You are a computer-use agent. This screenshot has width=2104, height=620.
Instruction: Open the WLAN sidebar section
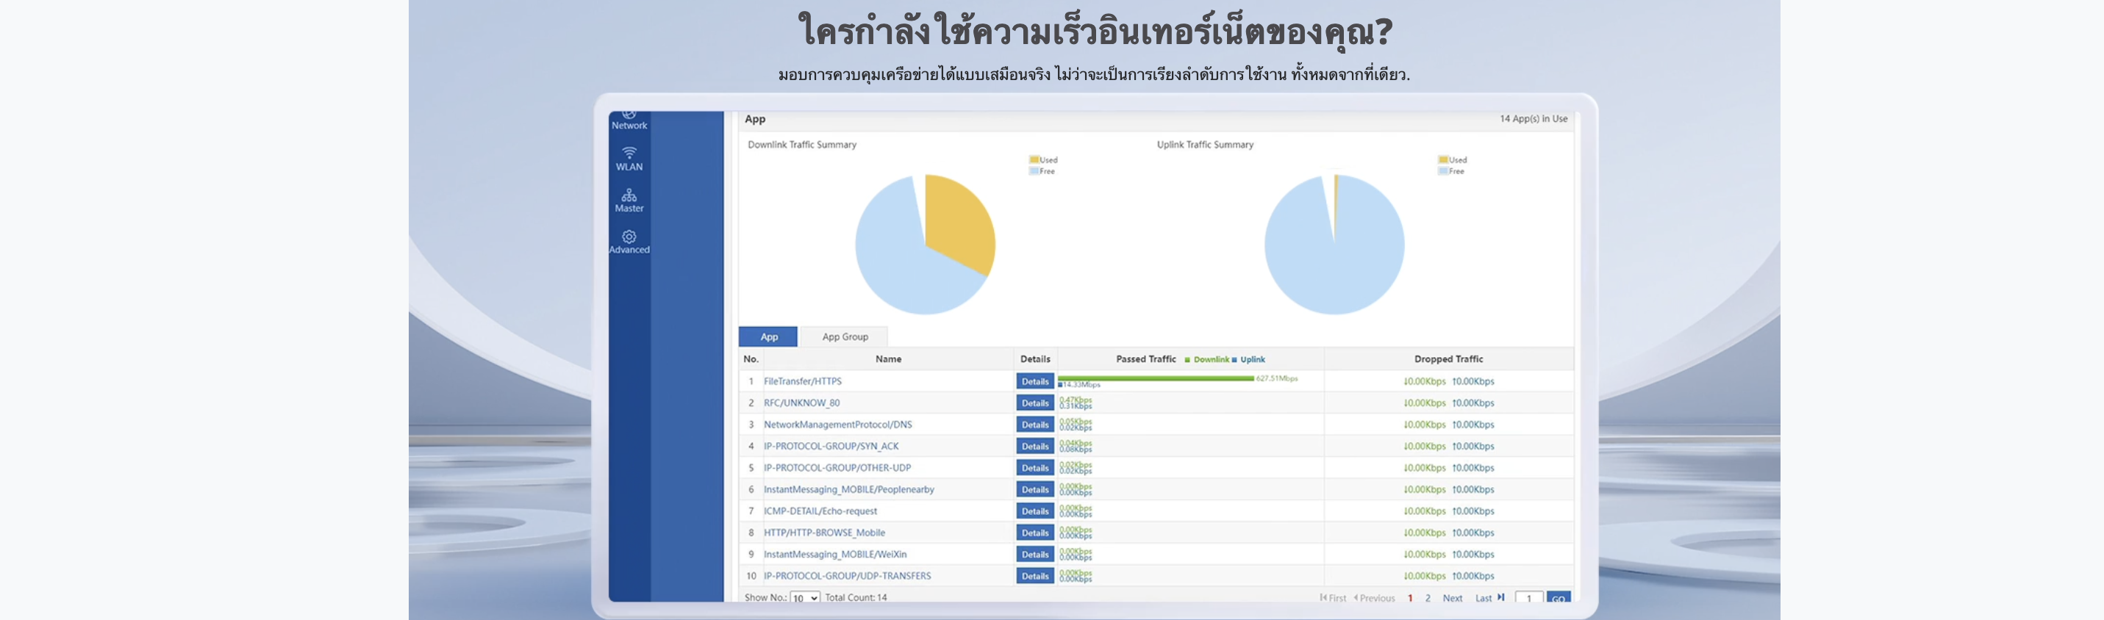(629, 159)
